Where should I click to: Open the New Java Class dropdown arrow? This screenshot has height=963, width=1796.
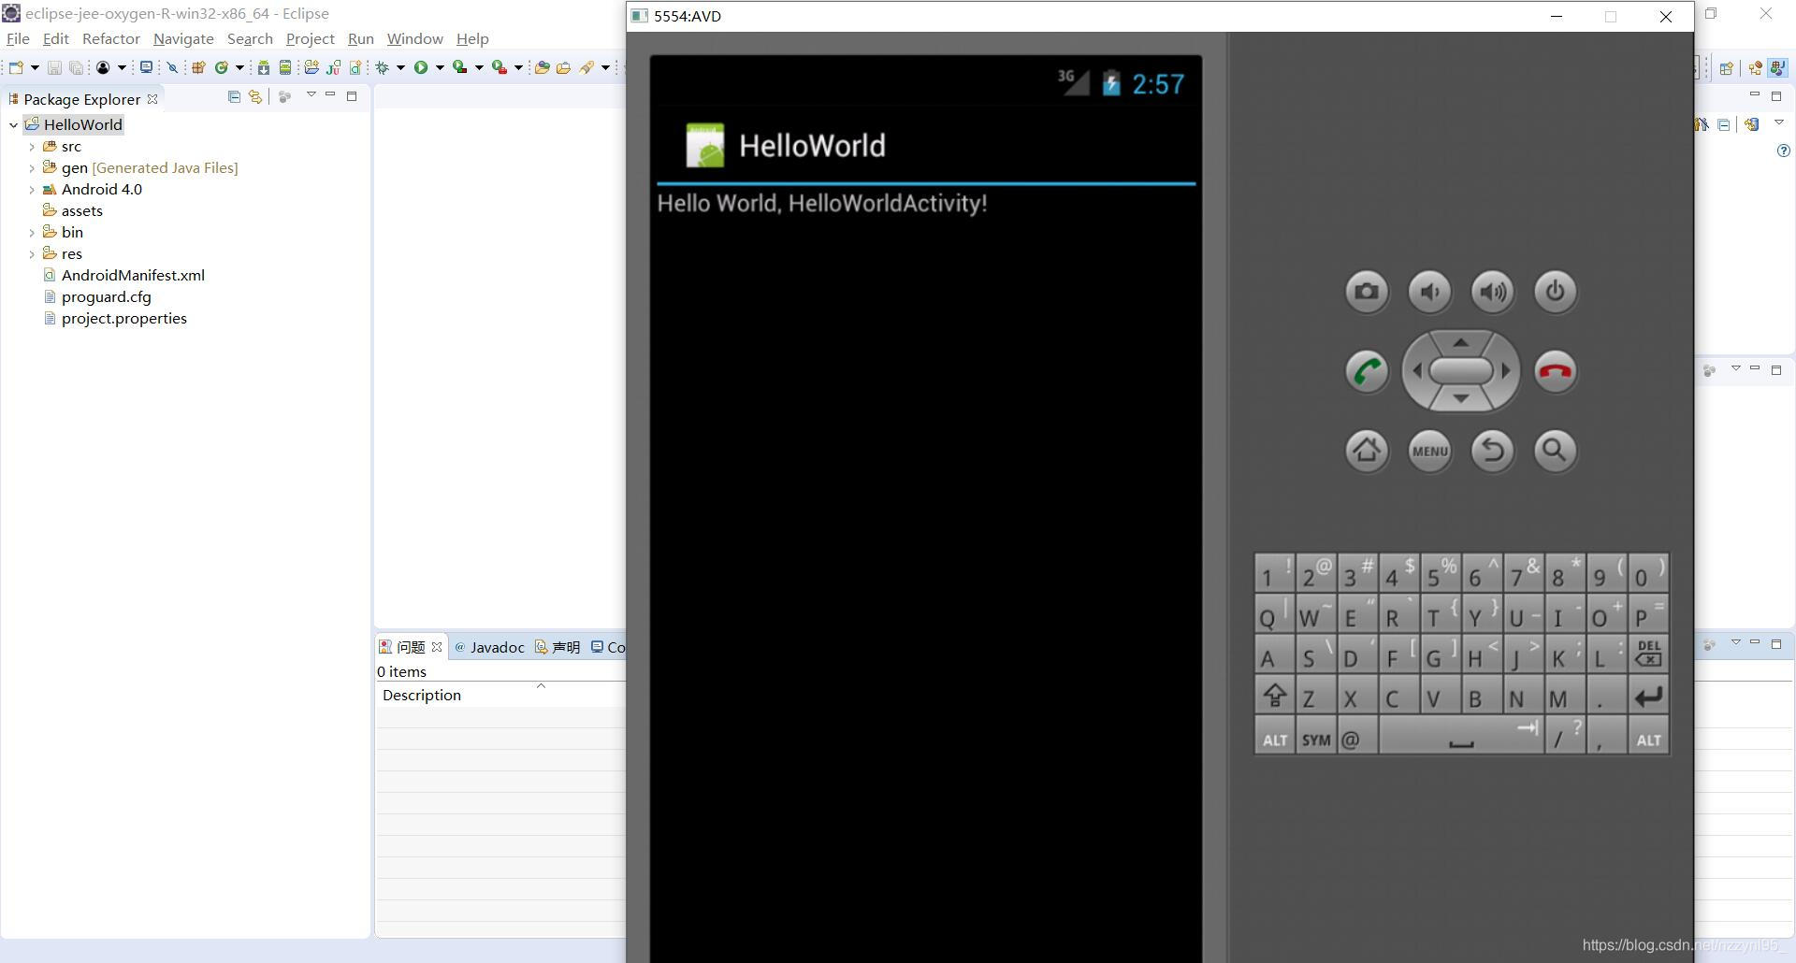click(239, 67)
